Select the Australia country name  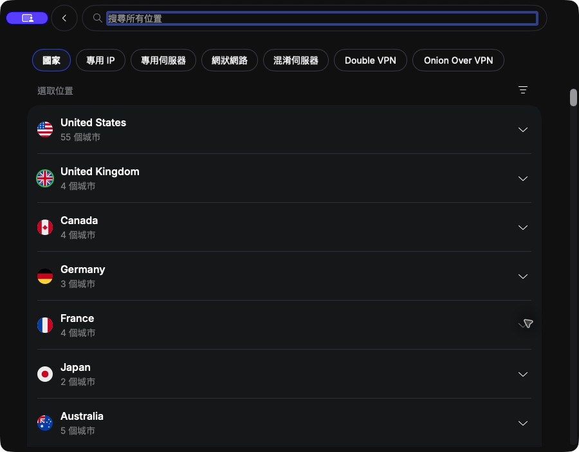click(82, 416)
